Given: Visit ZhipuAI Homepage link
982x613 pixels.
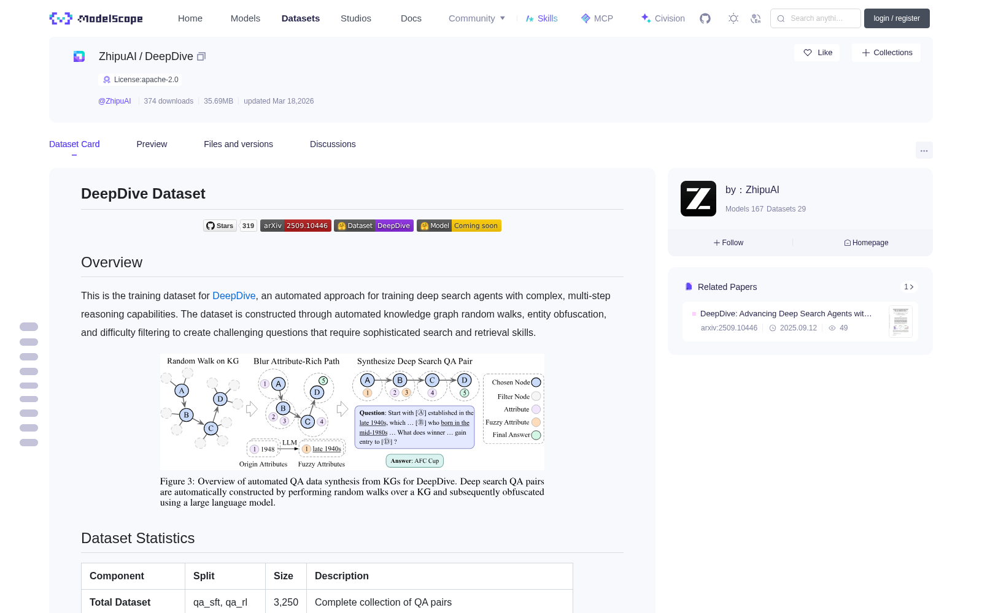Looking at the screenshot, I should tap(866, 243).
